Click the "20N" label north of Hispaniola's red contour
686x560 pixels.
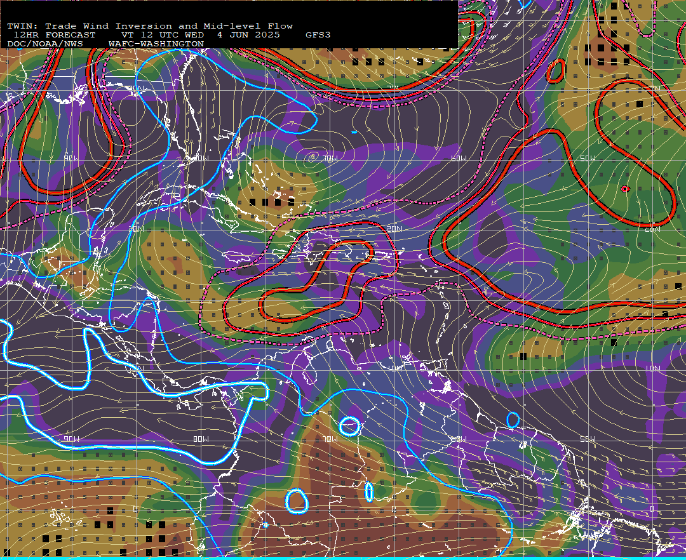coord(394,229)
